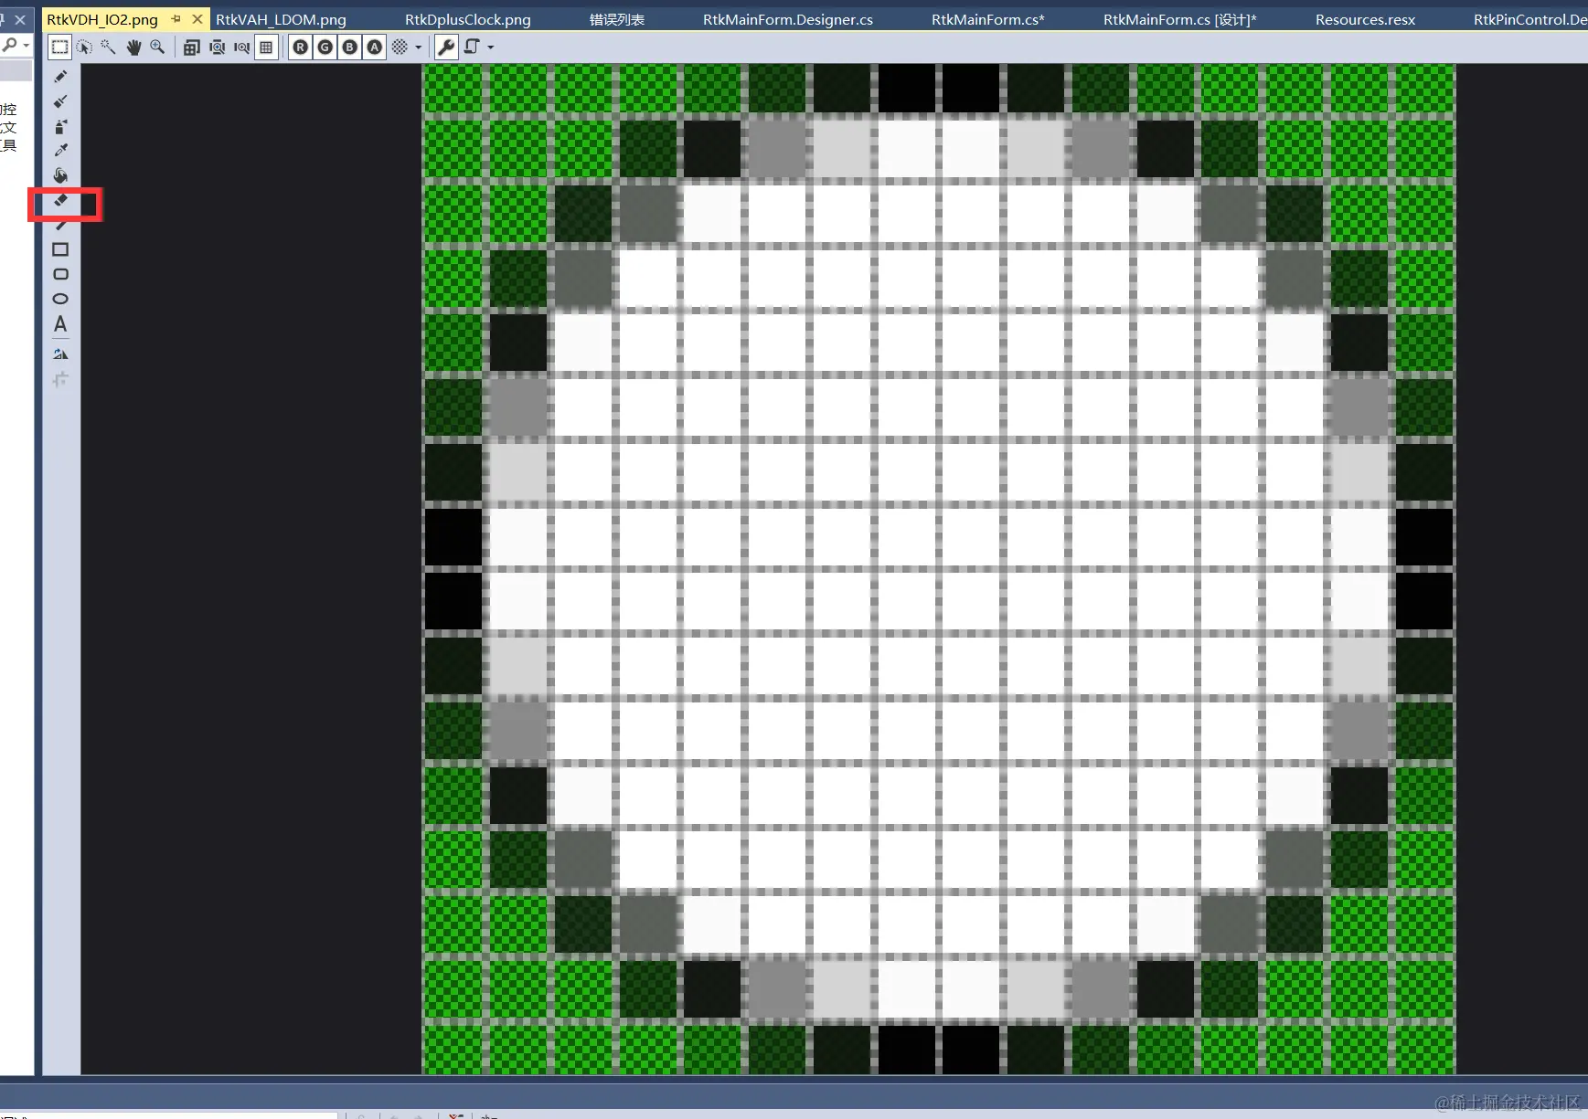
Task: Open the Resources.resx tab
Action: (x=1365, y=19)
